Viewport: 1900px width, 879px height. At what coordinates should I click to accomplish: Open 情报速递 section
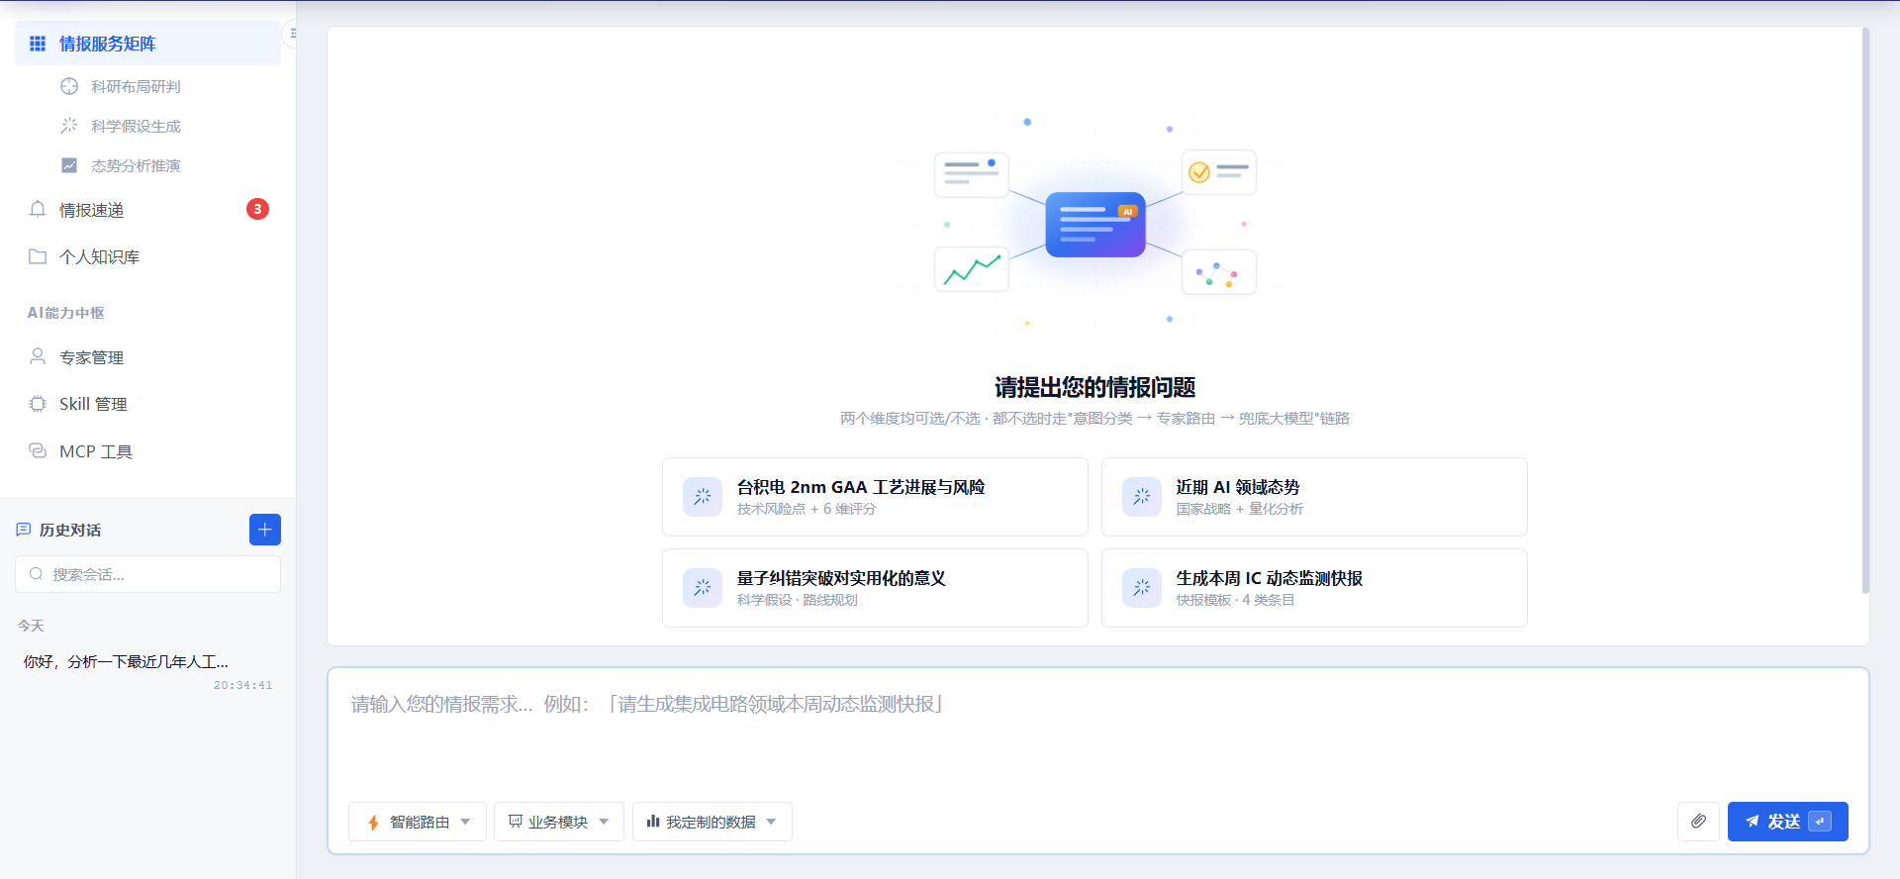tap(147, 209)
